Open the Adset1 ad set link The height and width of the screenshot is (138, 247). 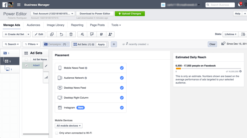(x=36, y=65)
